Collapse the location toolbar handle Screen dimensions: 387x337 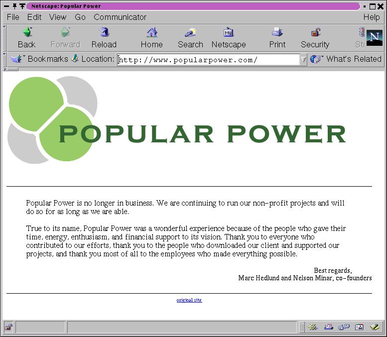click(x=4, y=59)
